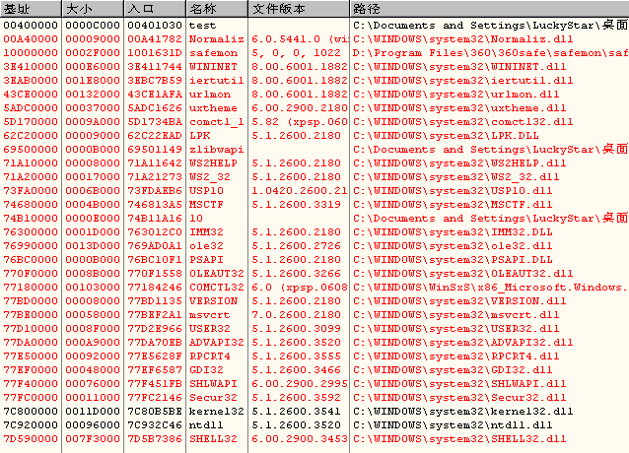This screenshot has width=629, height=453.
Task: Click size value 007F3000 of SHELL32
Action: [x=93, y=438]
